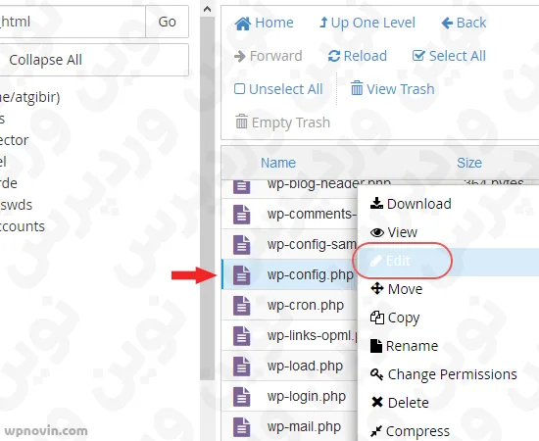This screenshot has width=539, height=441.
Task: Click the Home house icon
Action: click(243, 24)
